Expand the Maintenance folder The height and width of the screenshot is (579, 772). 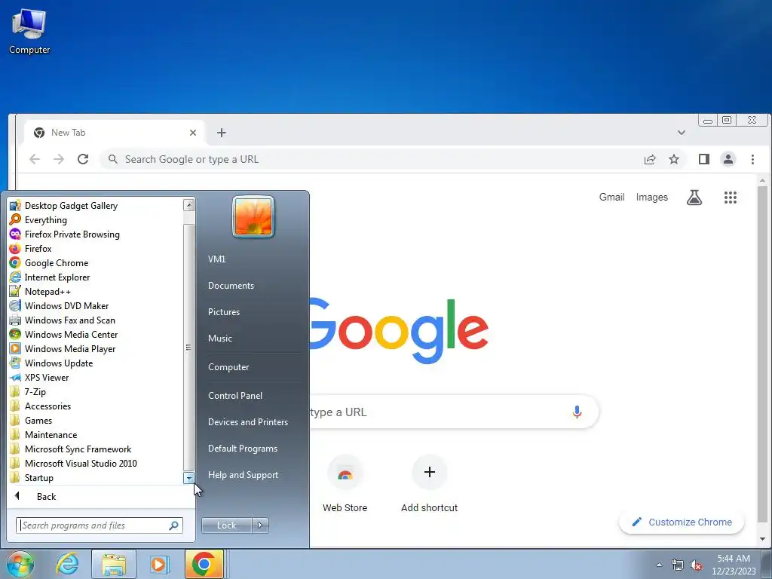pos(51,434)
